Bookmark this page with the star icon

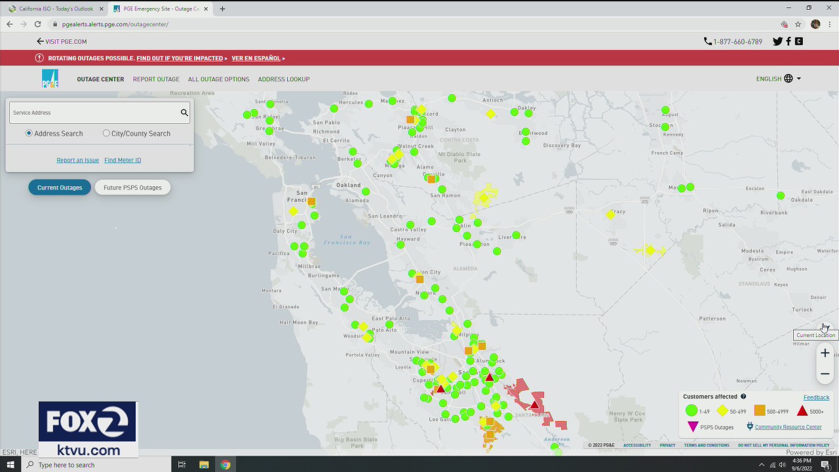(x=798, y=24)
